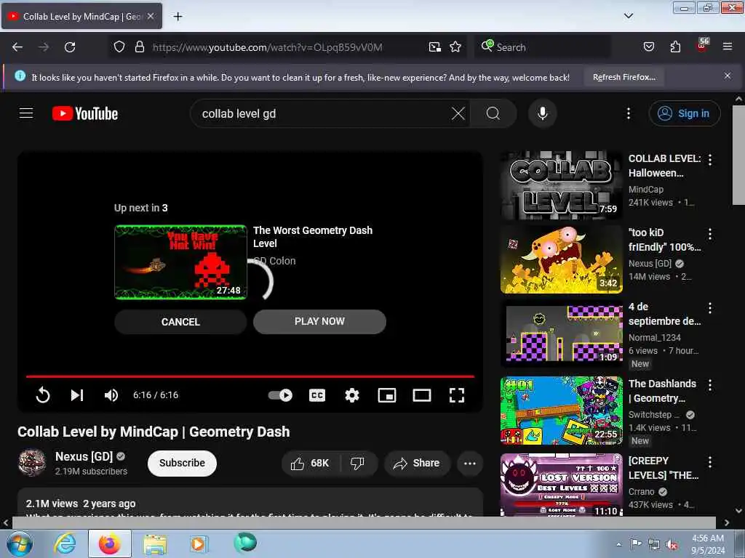745x558 pixels.
Task: Sign in to YouTube
Action: (x=684, y=113)
